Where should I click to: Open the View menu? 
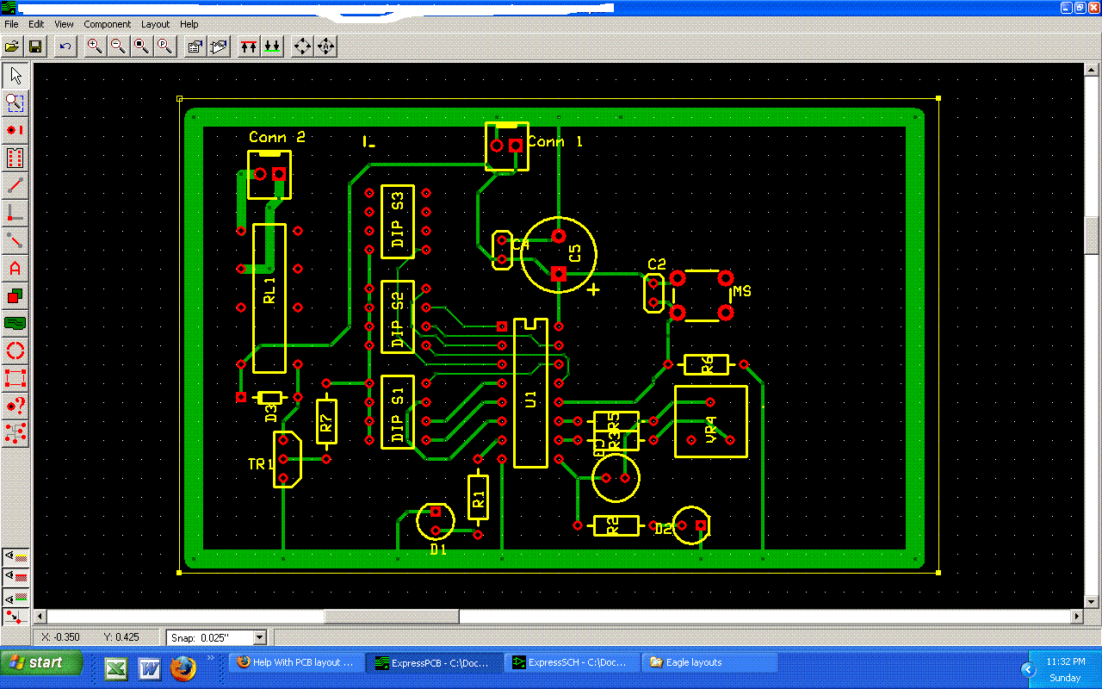(x=64, y=24)
